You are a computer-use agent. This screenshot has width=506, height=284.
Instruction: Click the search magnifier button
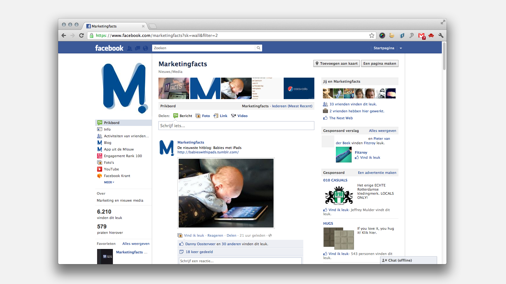[x=258, y=48]
